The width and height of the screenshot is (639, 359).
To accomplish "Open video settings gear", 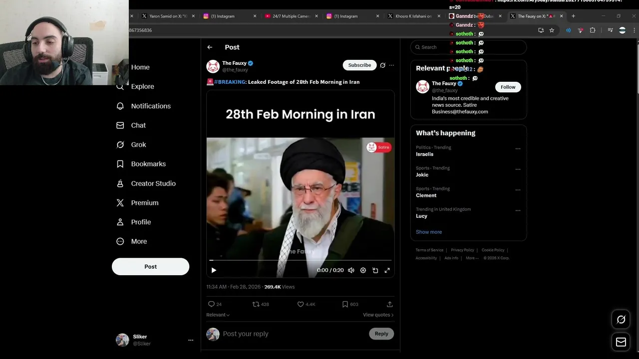I will tap(363, 270).
